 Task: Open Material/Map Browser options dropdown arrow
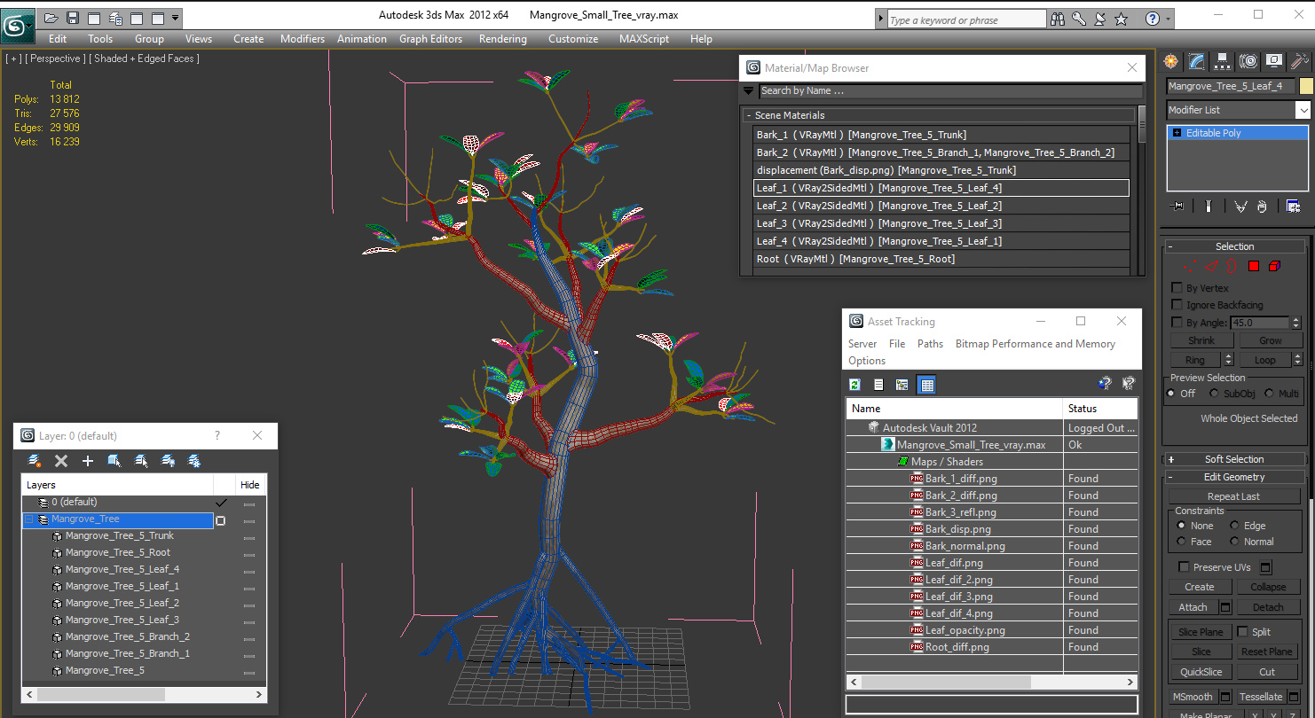(749, 90)
